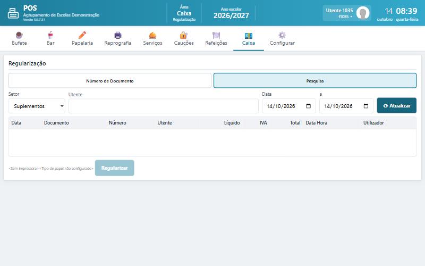The image size is (425, 266).
Task: Open calendar picker of end date field
Action: coord(366,106)
